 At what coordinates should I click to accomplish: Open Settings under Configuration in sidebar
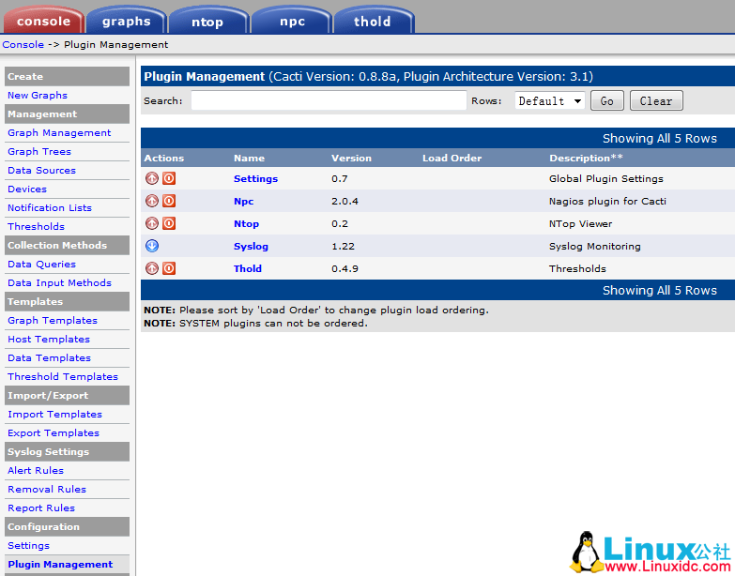click(x=28, y=545)
